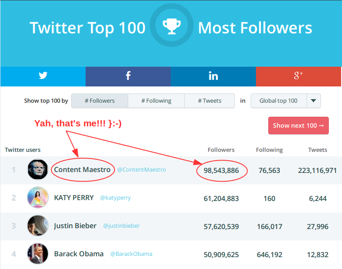This screenshot has width=342, height=269.
Task: Switch ranking to # Following
Action: (x=156, y=101)
